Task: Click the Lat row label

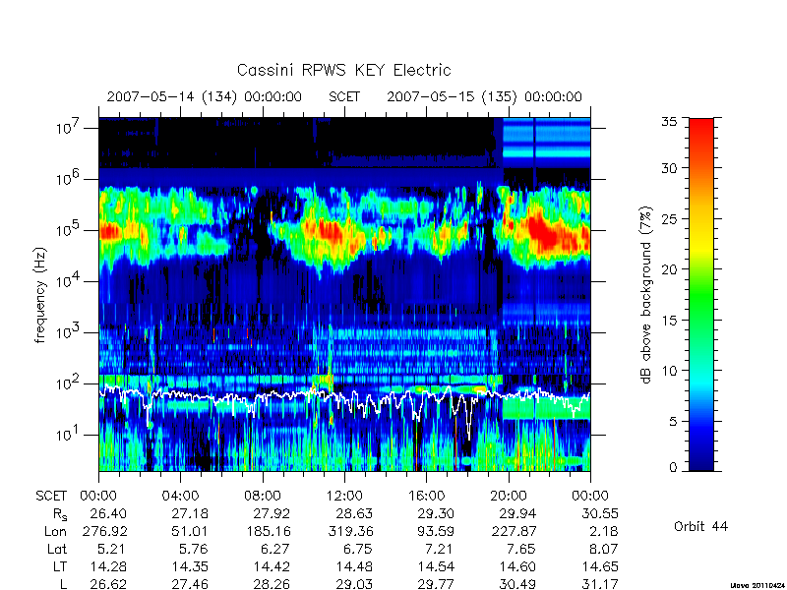Action: click(57, 549)
